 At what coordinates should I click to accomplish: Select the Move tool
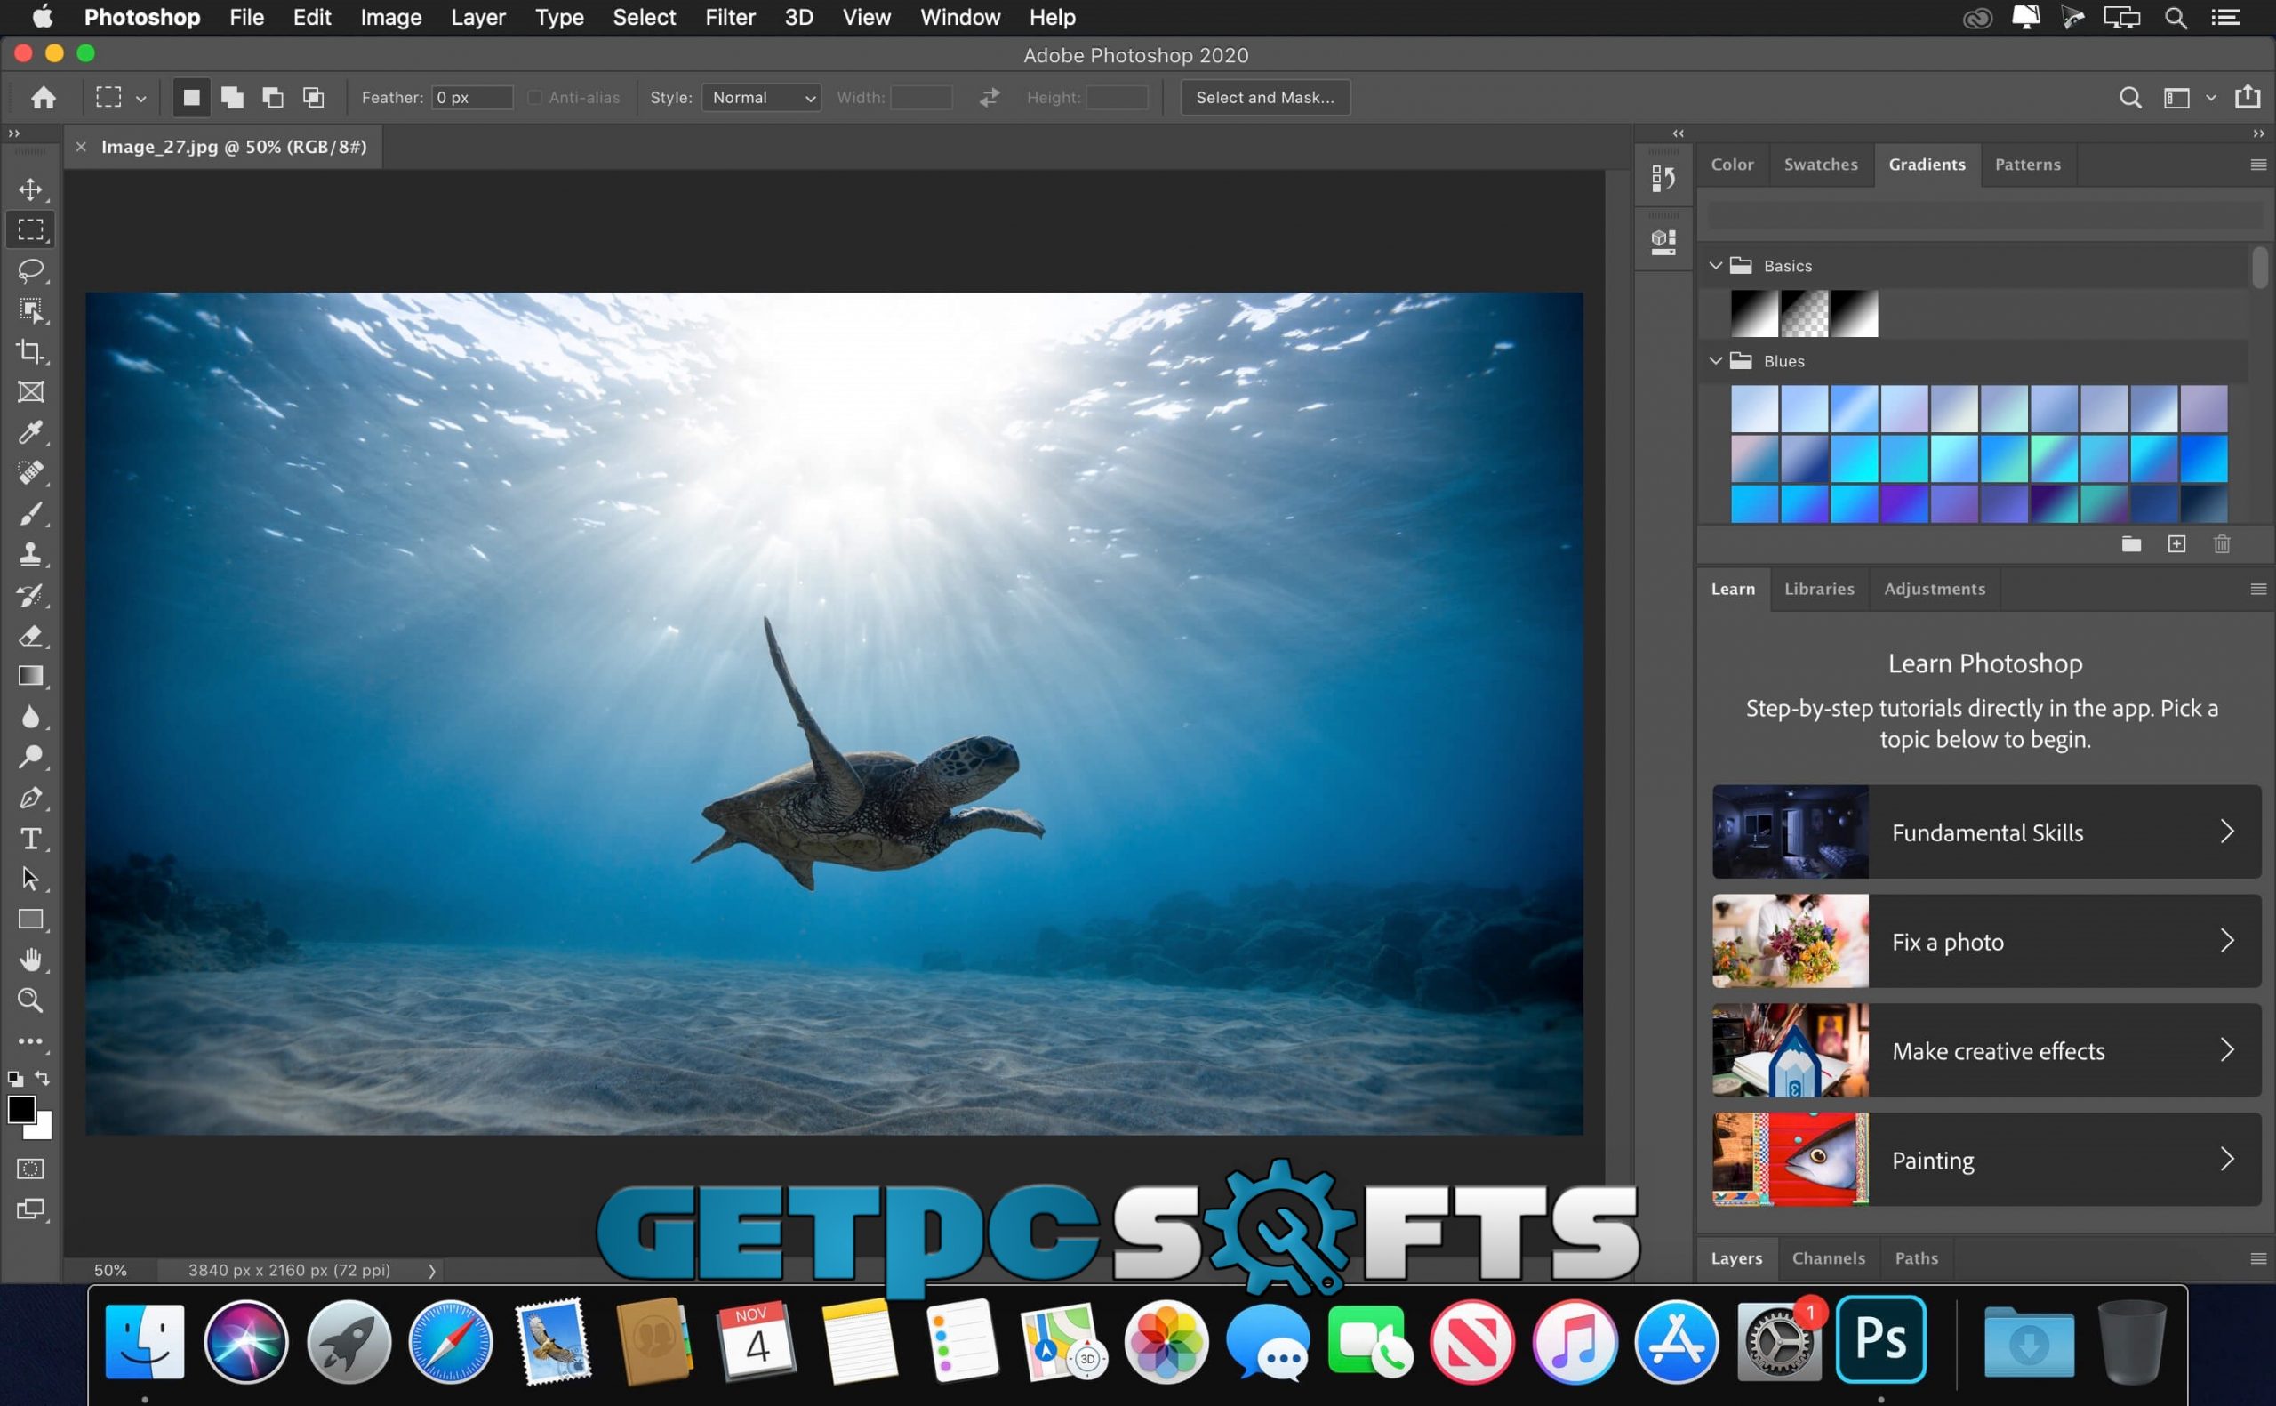(x=30, y=189)
